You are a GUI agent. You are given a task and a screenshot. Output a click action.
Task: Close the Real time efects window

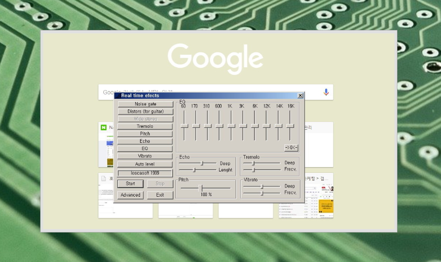[x=300, y=95]
